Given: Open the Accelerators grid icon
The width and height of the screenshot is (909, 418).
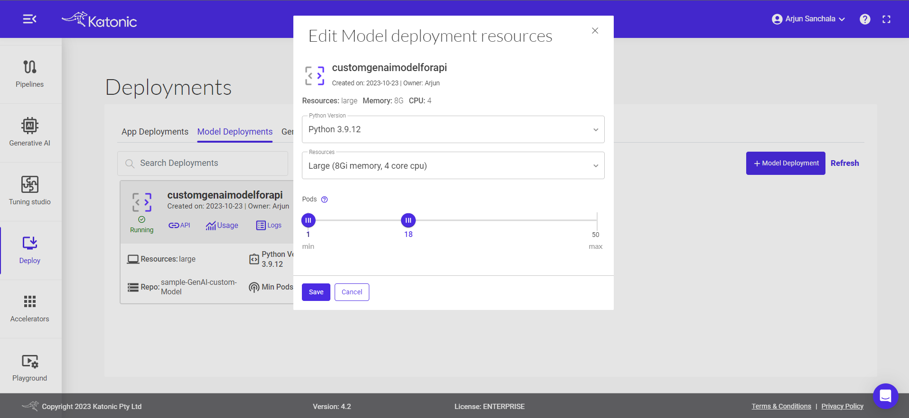Looking at the screenshot, I should 30,301.
